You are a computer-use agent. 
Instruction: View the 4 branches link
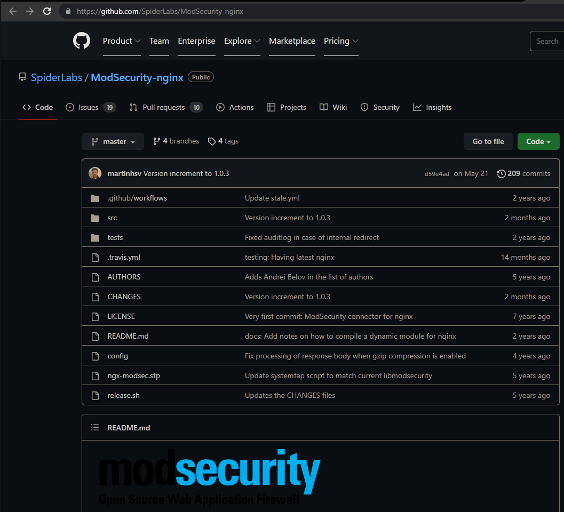coord(176,141)
